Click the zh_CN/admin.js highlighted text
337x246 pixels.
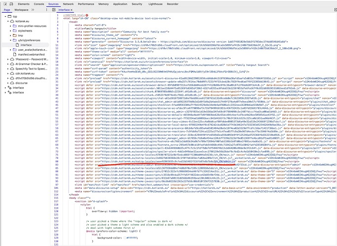pos(225,161)
